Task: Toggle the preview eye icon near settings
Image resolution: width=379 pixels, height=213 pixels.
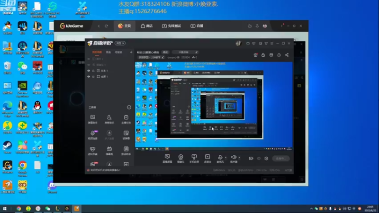Action: [x=259, y=159]
